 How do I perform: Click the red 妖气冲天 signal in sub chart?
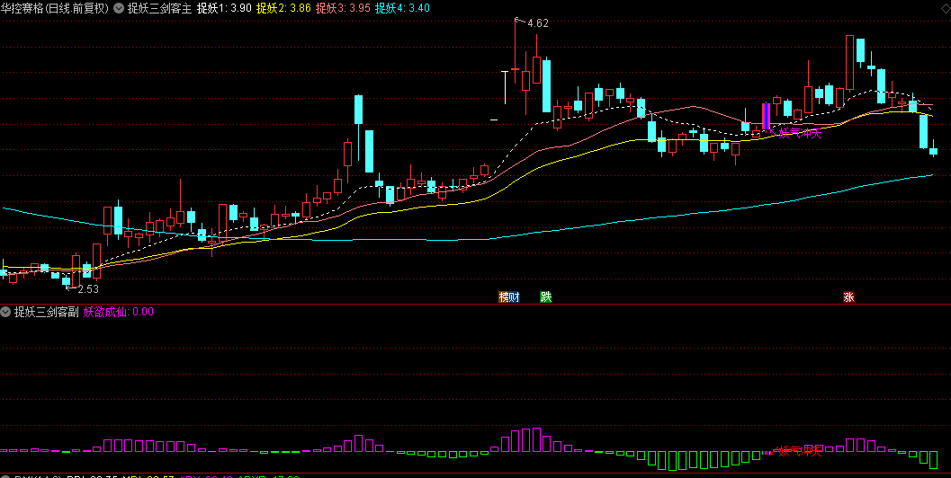point(800,451)
